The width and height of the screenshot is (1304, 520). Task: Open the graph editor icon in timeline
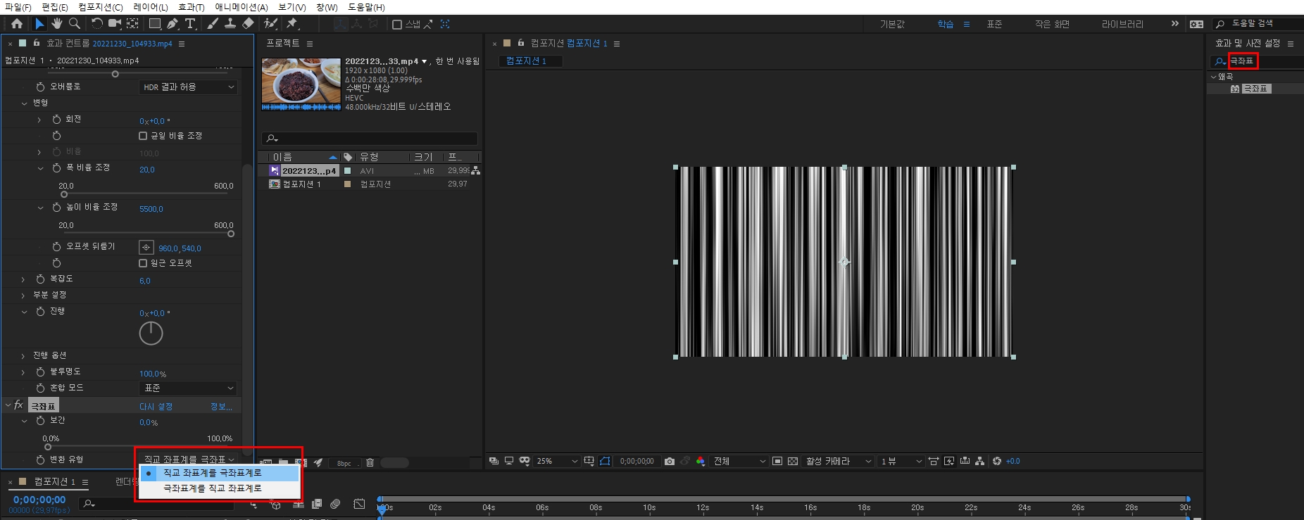[360, 504]
